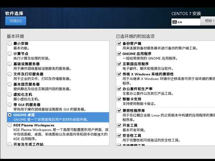Click the text 最小虚拟化主机。

27,99
